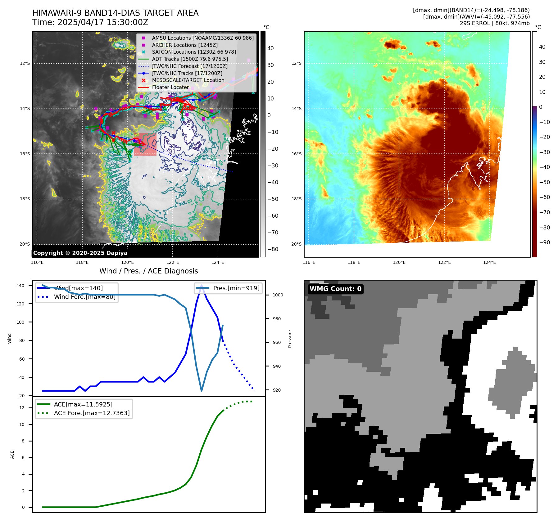Screen dimensions: 558x524
Task: Click the Wind[max=140] legend entry
Action: tap(78, 288)
